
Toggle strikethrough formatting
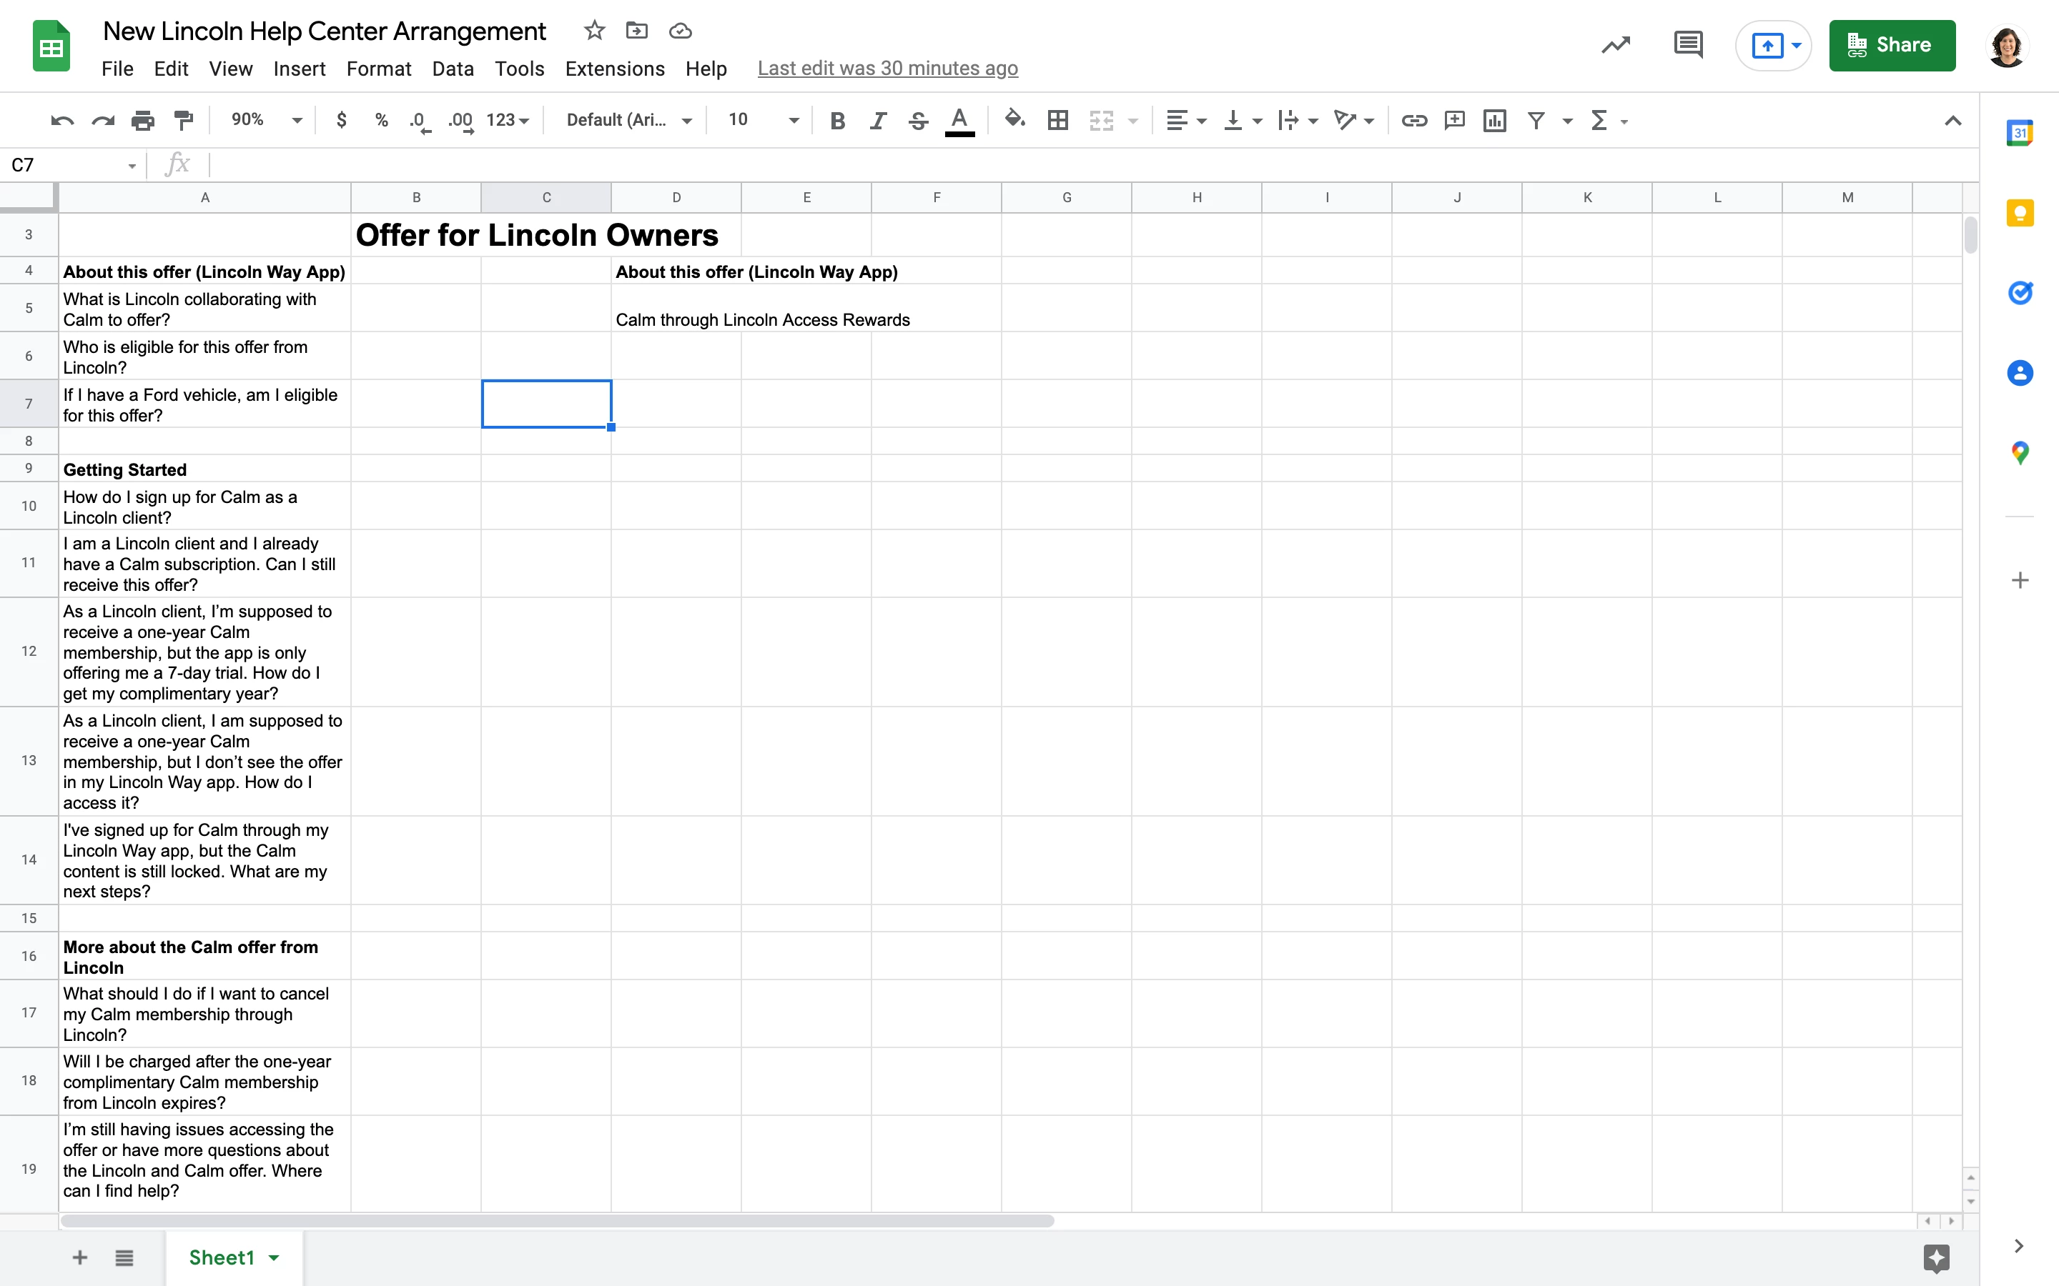pyautogui.click(x=918, y=120)
